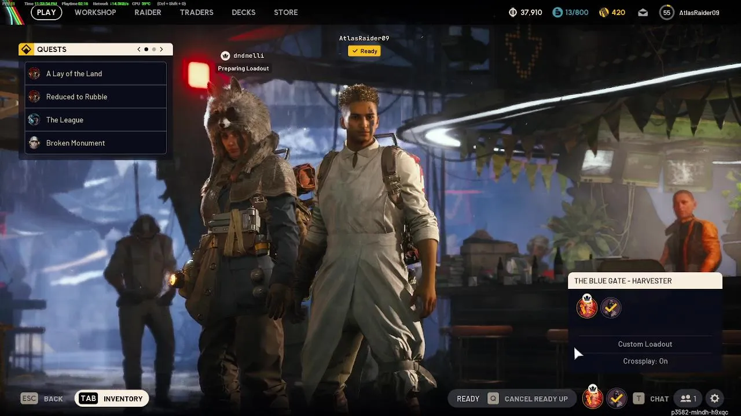The width and height of the screenshot is (741, 416).
Task: Click AtlasRaider09 name above character
Action: pos(364,38)
